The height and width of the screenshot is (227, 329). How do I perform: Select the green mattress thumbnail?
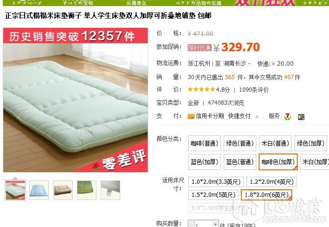tap(87, 190)
